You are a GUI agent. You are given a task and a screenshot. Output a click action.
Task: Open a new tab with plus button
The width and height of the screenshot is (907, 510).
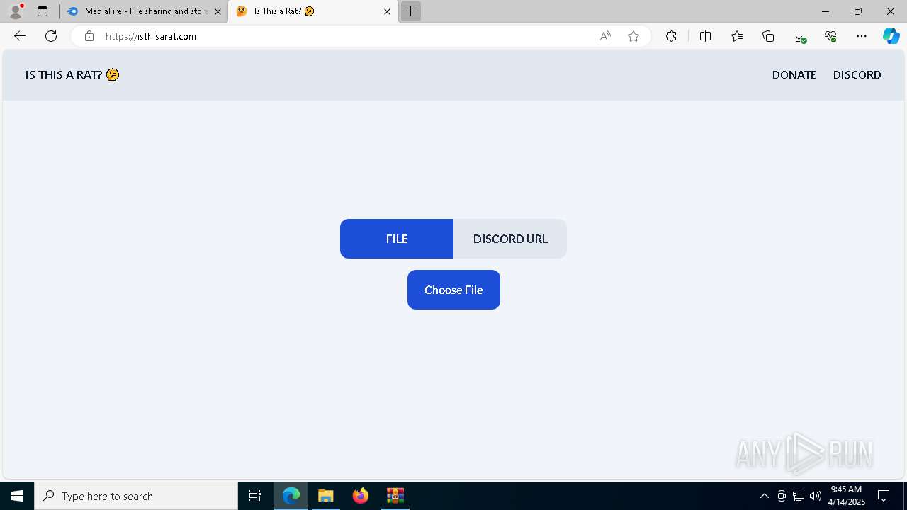click(x=410, y=11)
